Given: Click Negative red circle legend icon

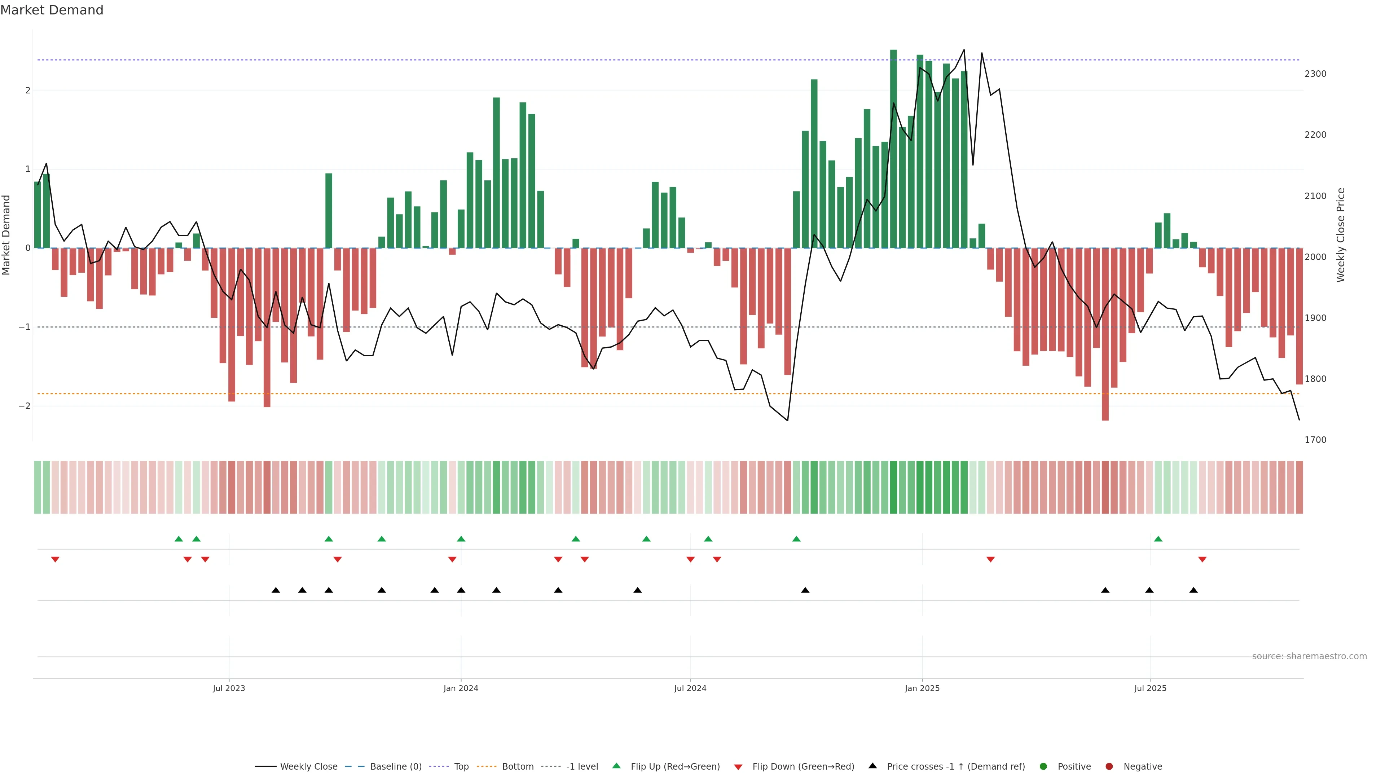Looking at the screenshot, I should tap(1109, 766).
